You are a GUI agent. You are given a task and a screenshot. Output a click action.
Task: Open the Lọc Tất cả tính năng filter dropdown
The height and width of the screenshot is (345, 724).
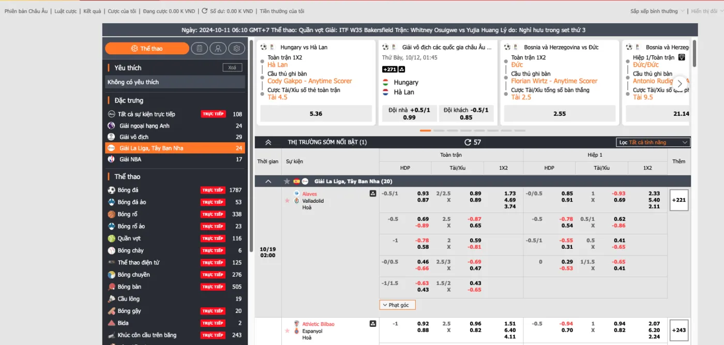pos(654,142)
